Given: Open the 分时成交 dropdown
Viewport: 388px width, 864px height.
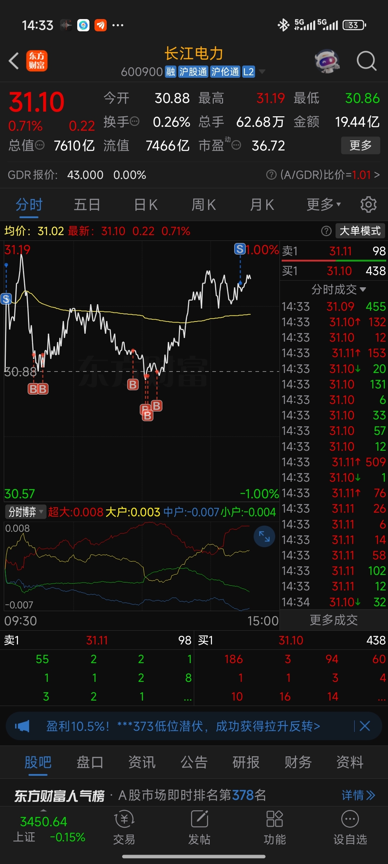Looking at the screenshot, I should click(338, 289).
